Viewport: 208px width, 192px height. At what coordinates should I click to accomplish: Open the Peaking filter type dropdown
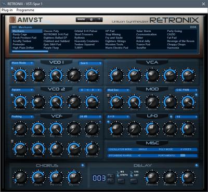(22, 117)
